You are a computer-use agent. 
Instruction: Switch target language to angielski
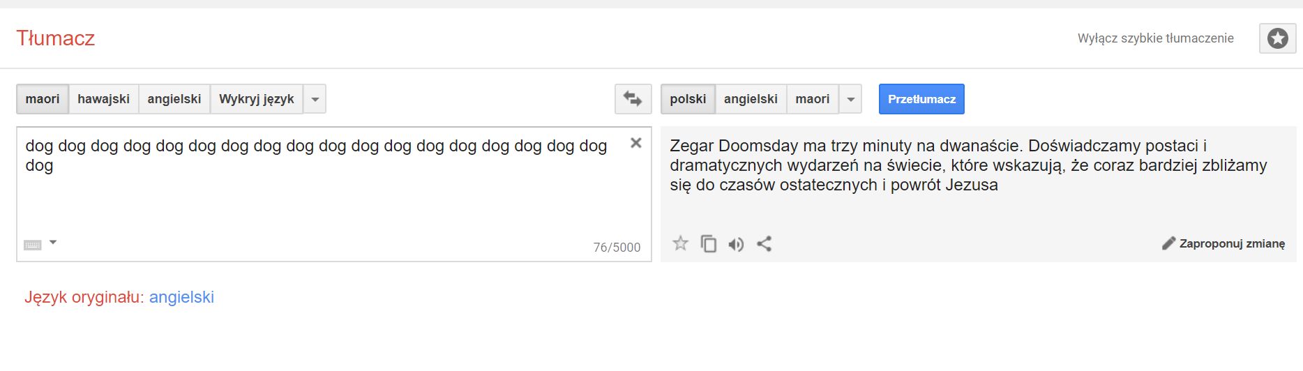point(751,99)
